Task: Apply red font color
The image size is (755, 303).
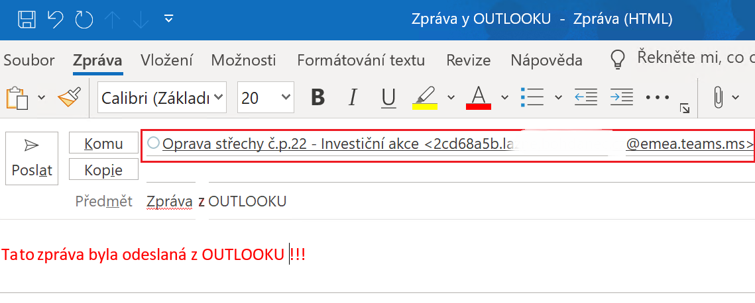Action: pos(479,97)
